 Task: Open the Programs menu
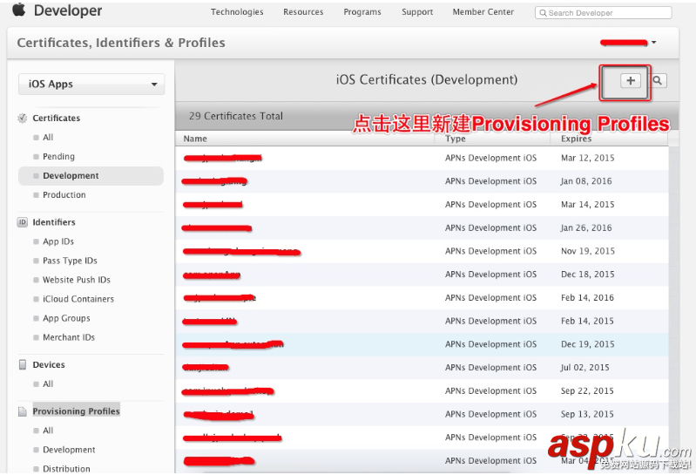tap(362, 12)
